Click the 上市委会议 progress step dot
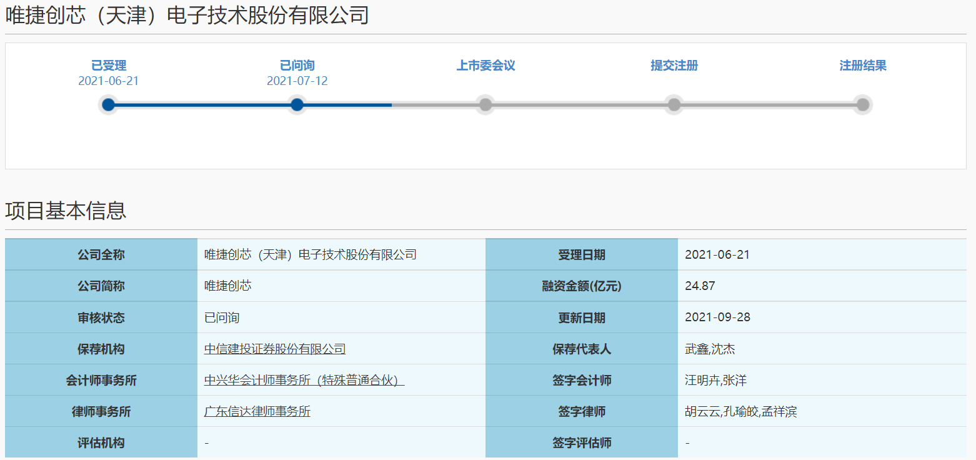The width and height of the screenshot is (976, 460). point(486,104)
